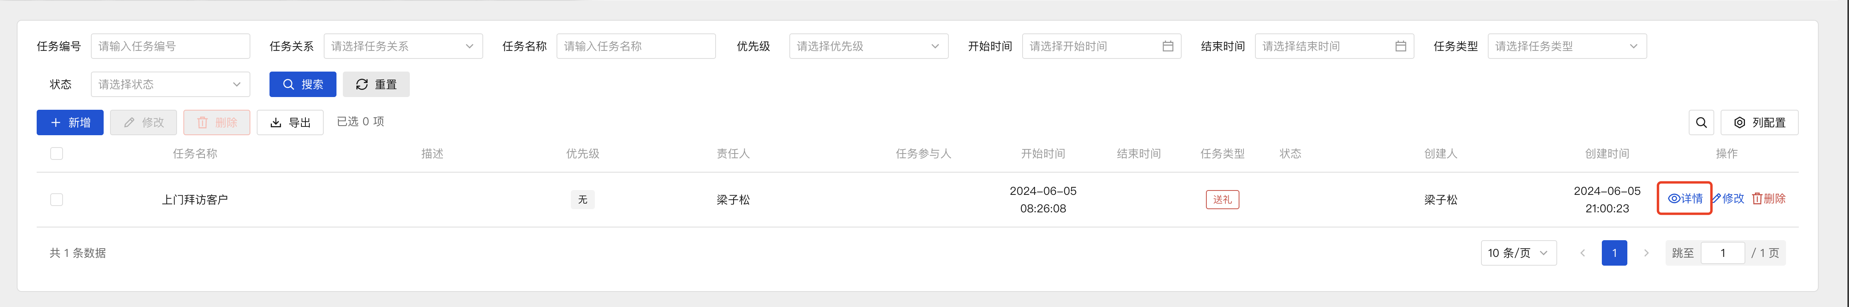Expand the 任务关系 dropdown
The image size is (1849, 307).
[403, 46]
